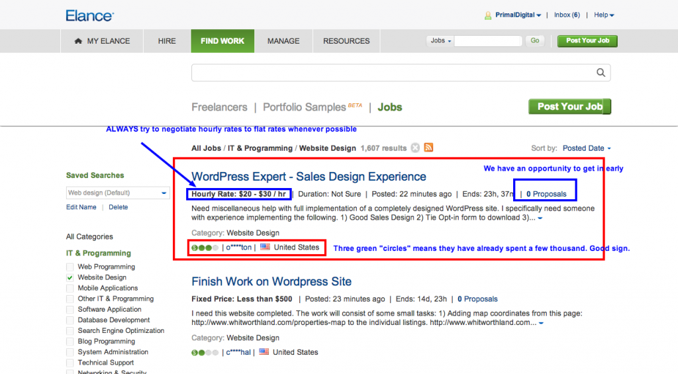Click the Elance logo

click(89, 15)
